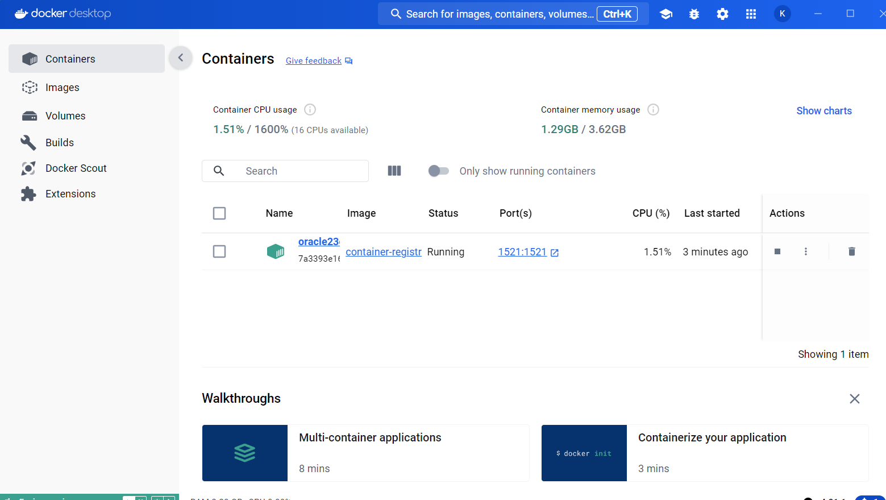Click the Running status text
The width and height of the screenshot is (886, 500).
pyautogui.click(x=446, y=252)
